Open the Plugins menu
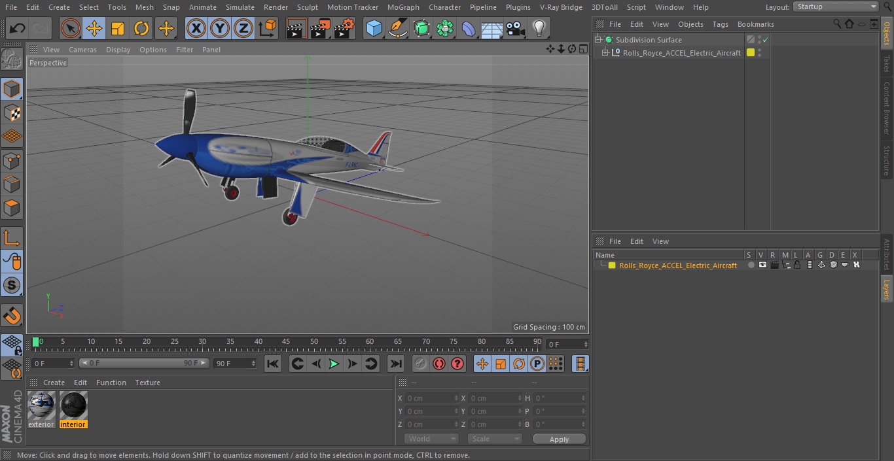The height and width of the screenshot is (461, 894). [518, 7]
